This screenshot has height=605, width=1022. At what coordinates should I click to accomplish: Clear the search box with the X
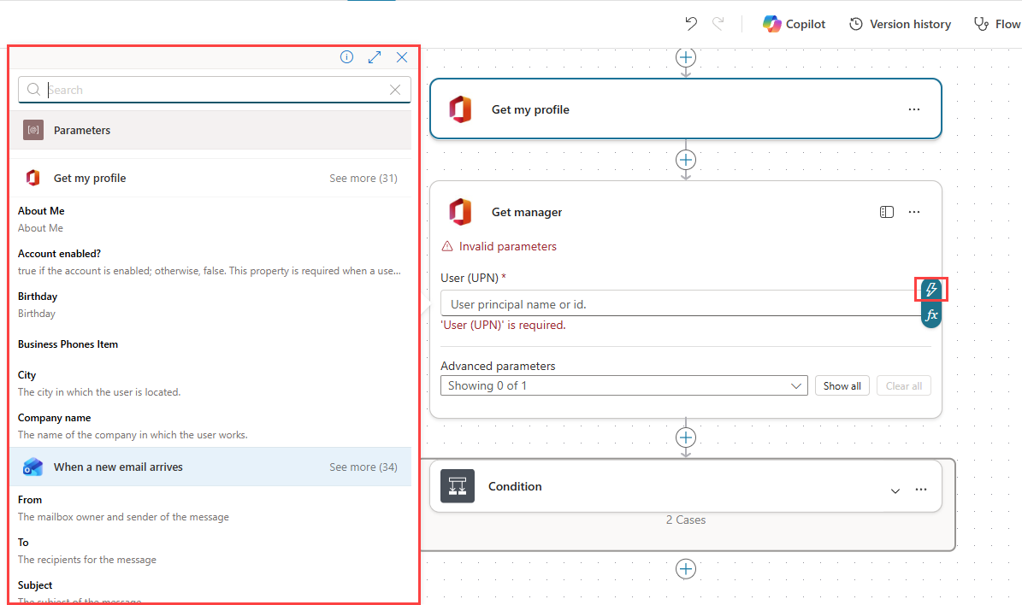395,90
